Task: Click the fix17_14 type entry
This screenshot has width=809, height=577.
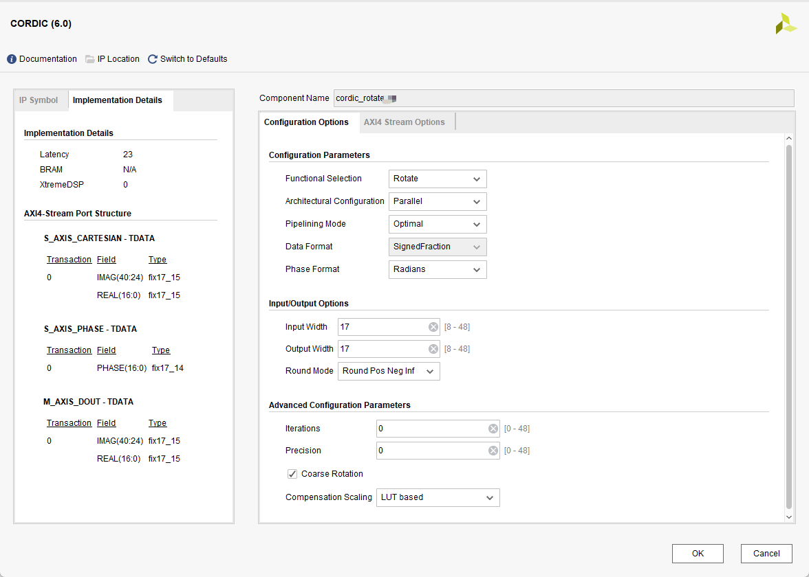Action: [168, 368]
